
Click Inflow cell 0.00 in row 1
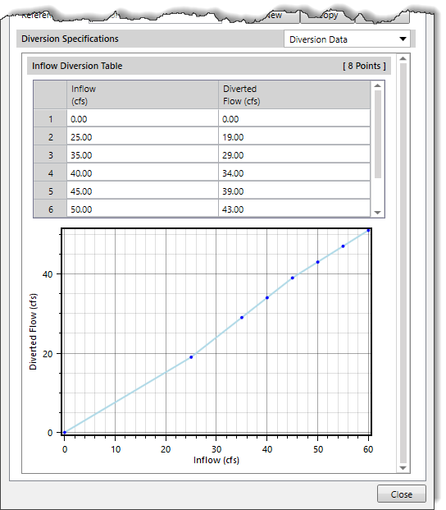(x=143, y=119)
